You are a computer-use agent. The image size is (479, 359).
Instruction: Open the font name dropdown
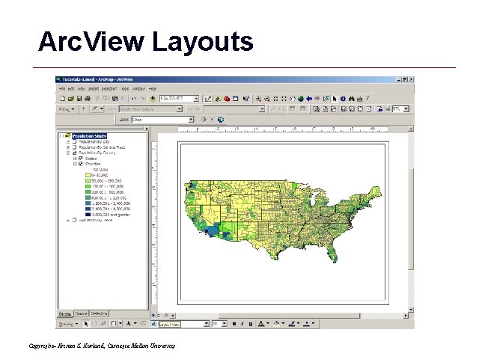(207, 324)
